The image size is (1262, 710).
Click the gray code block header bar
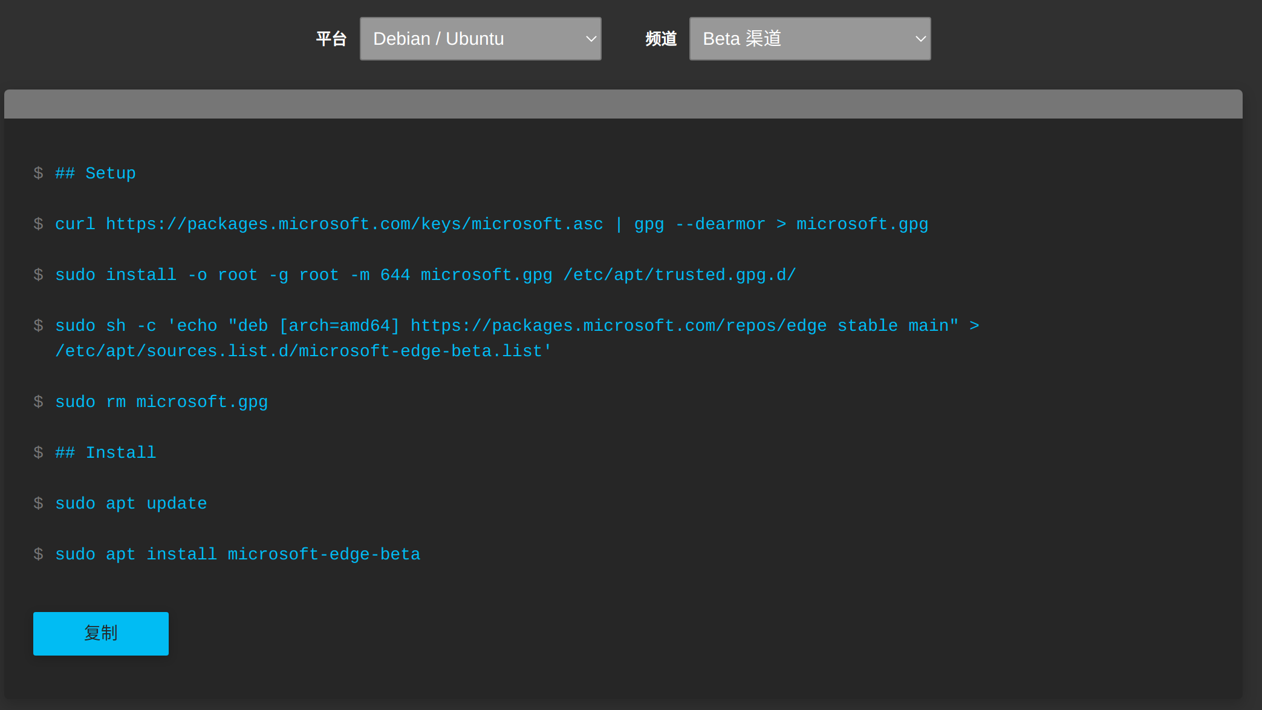623,104
